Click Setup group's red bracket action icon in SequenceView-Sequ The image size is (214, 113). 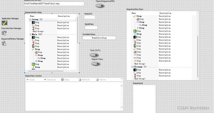pos(33,25)
